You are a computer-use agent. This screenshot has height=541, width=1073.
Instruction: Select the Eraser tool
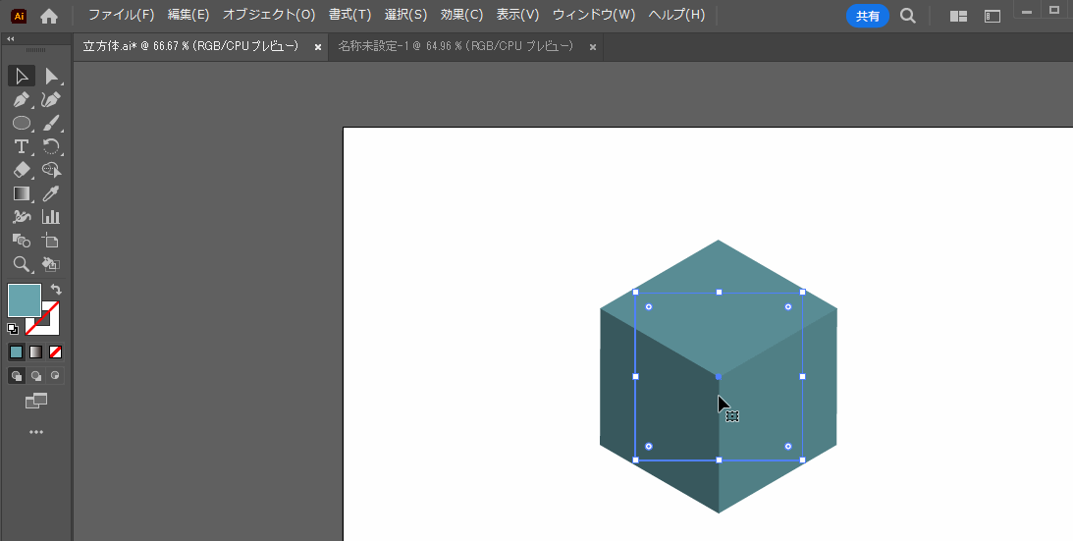(22, 170)
